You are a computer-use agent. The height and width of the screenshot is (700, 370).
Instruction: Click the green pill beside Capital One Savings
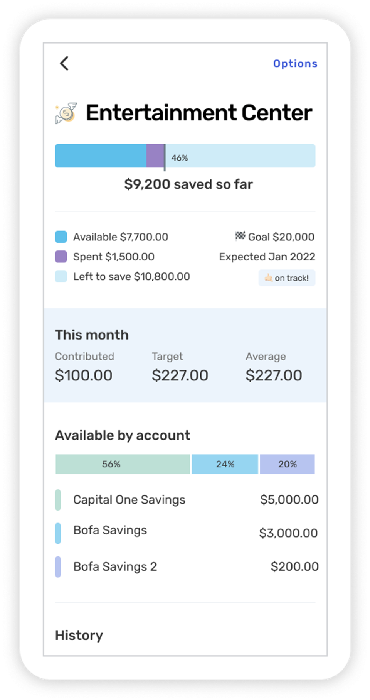[x=58, y=499]
